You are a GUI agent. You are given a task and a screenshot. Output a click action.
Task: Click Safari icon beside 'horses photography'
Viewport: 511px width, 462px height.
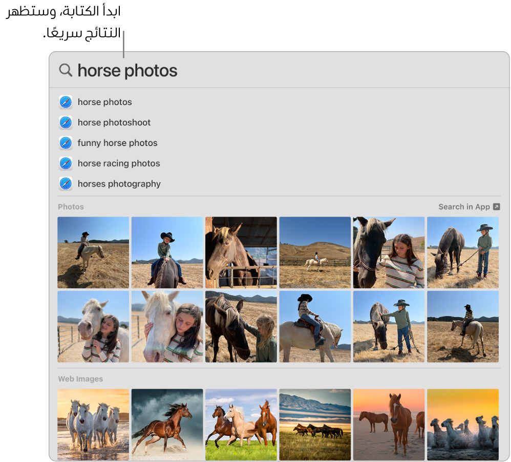click(66, 184)
